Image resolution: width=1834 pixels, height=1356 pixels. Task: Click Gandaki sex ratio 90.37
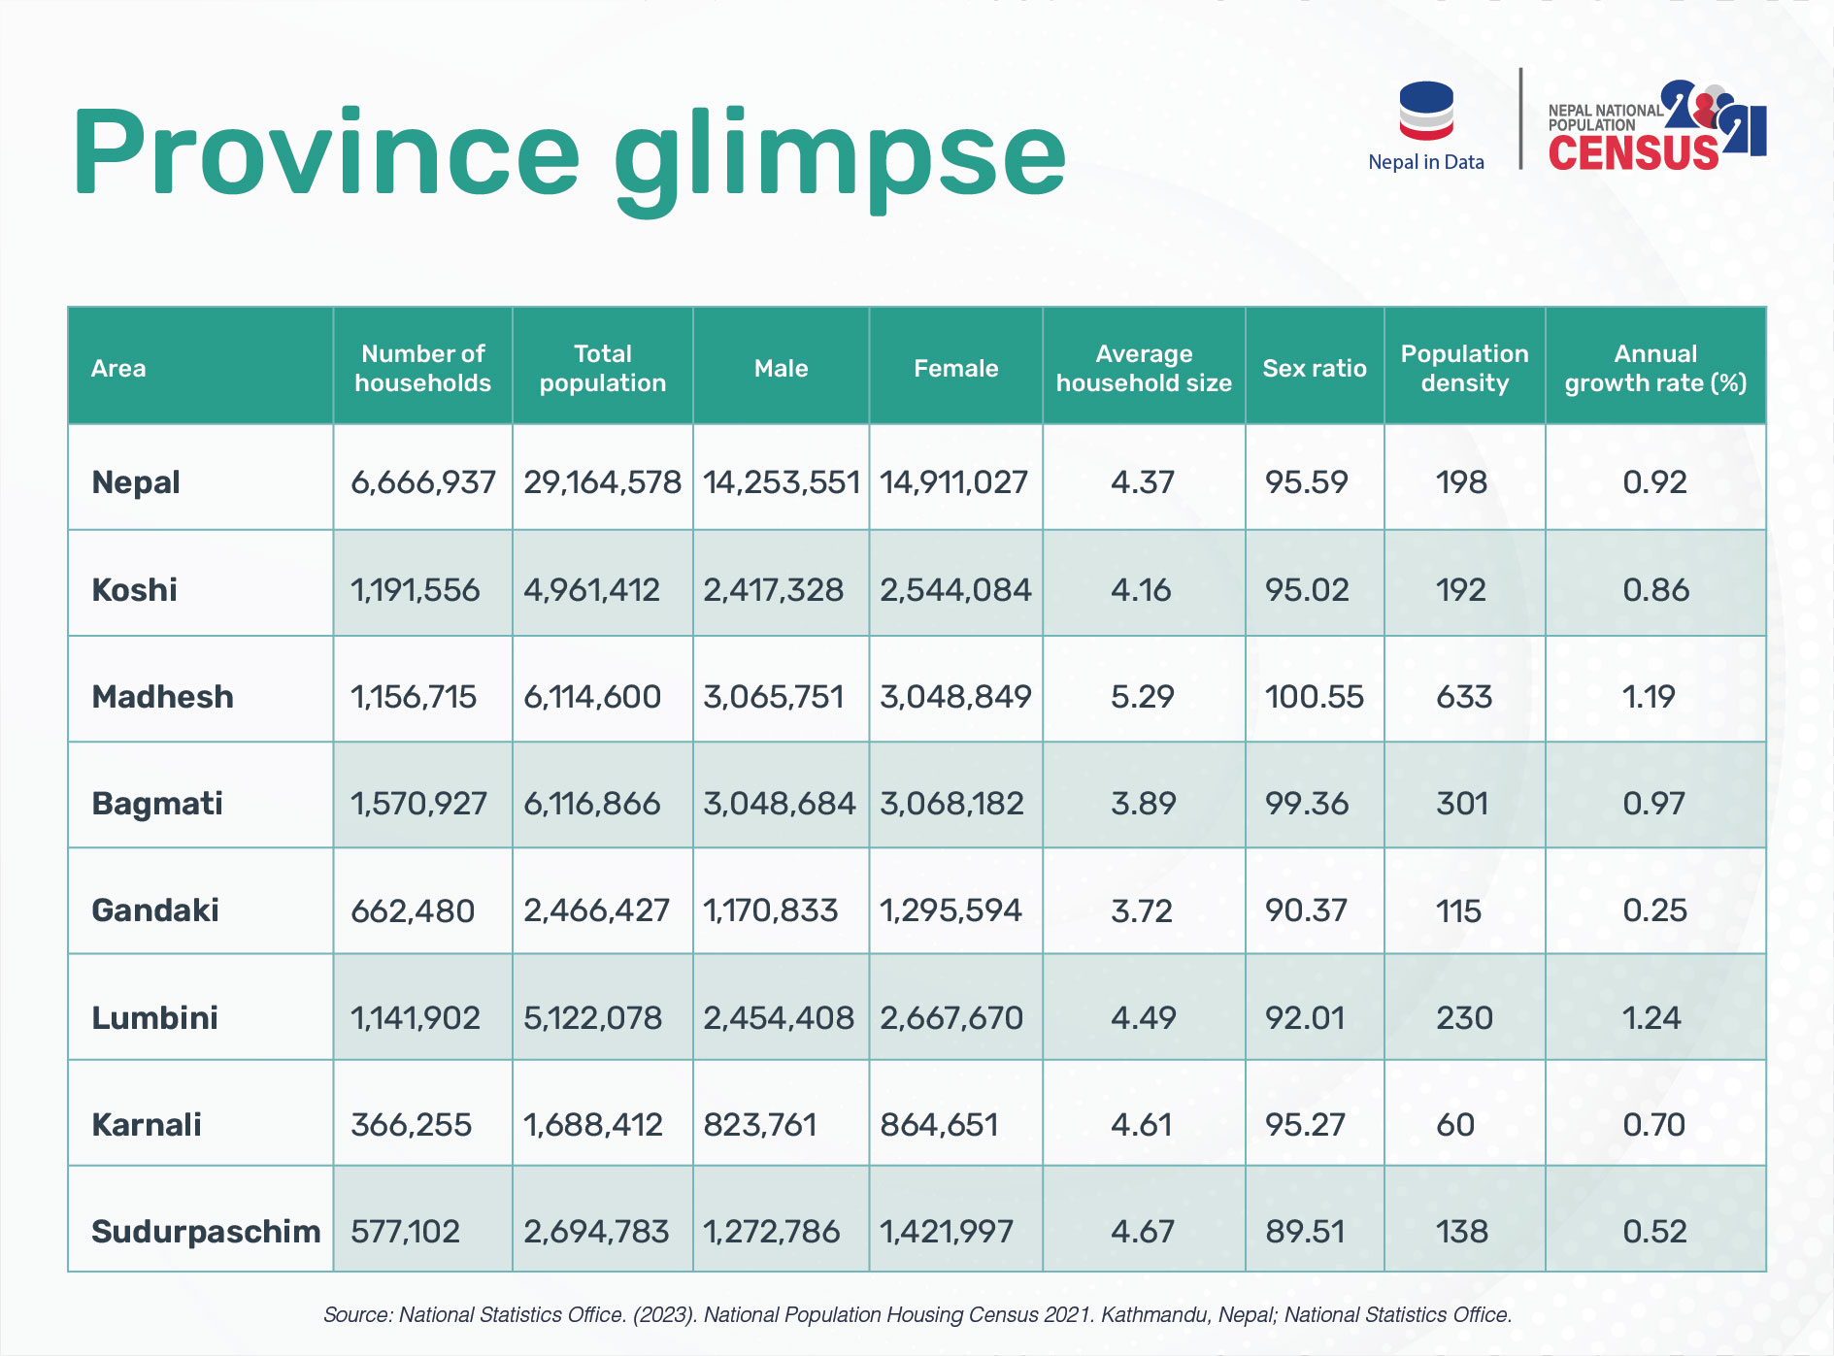coord(1307,910)
